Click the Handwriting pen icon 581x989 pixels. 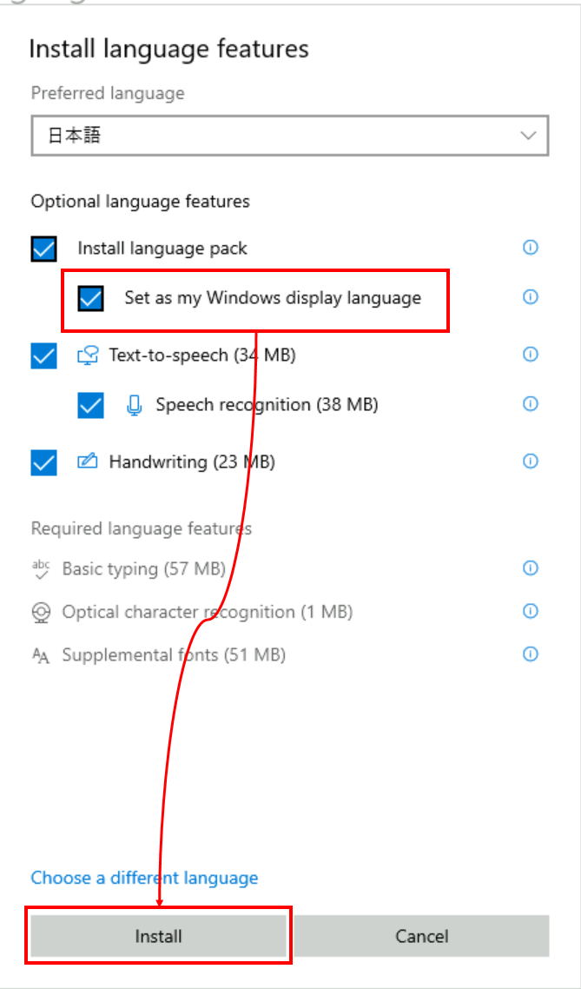[87, 461]
